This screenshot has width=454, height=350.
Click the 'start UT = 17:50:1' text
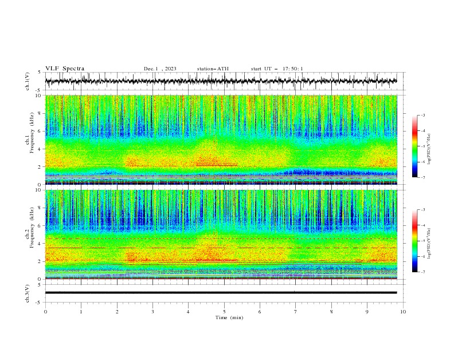[277, 69]
